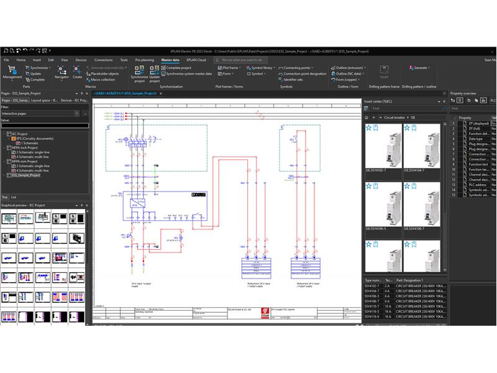Open the Generate drilling pattern dropdown
This screenshot has width=497, height=373.
(419, 68)
